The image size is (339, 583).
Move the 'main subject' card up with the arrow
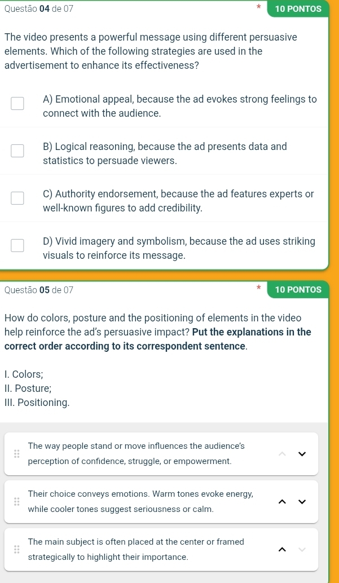[x=284, y=550]
